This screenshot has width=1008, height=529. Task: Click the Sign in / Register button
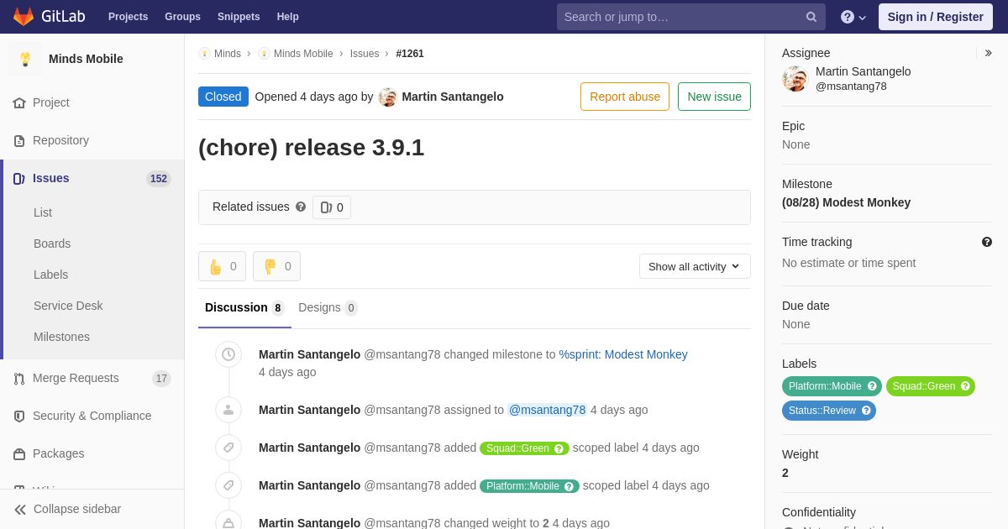936,17
